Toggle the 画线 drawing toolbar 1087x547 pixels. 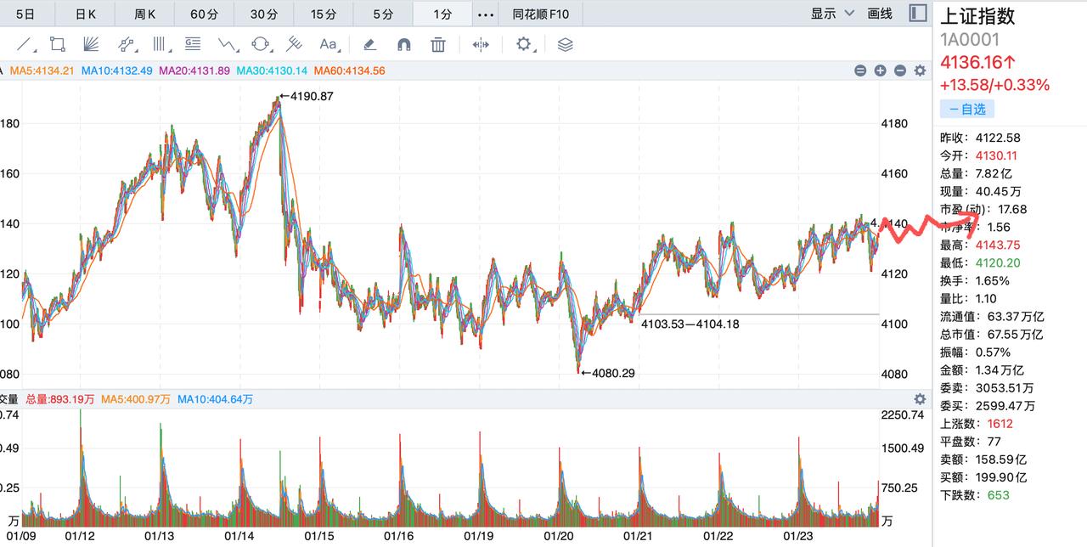pos(880,14)
